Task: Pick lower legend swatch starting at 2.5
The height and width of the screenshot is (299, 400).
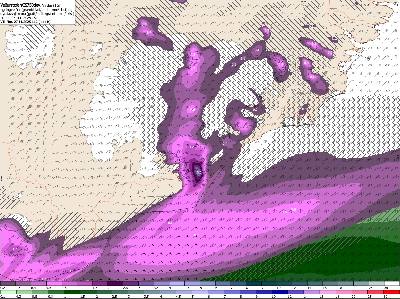Action: (x=120, y=292)
